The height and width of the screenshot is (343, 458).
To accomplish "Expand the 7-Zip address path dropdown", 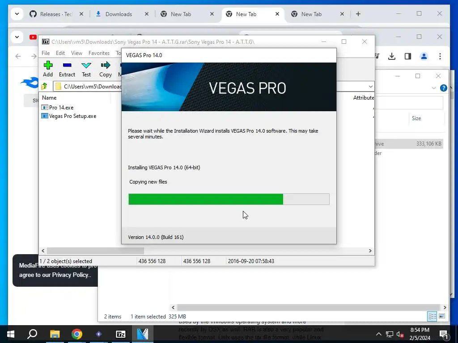I will 370,87.
